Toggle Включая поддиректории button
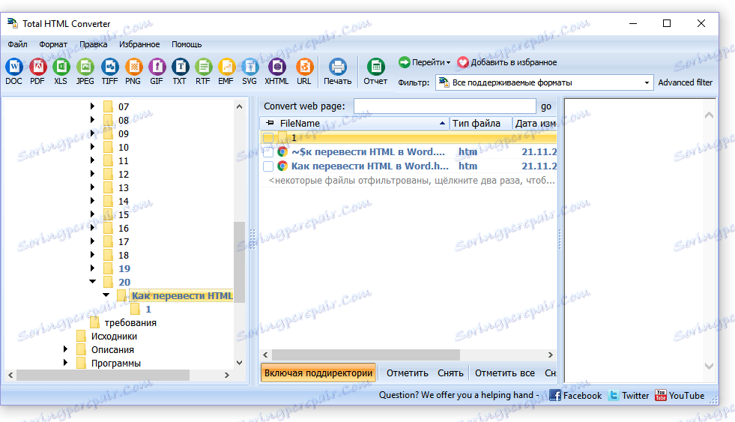Image resolution: width=735 pixels, height=422 pixels. coord(318,373)
